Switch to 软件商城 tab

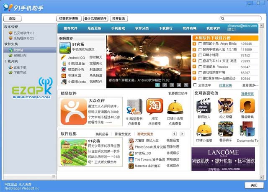190,28
